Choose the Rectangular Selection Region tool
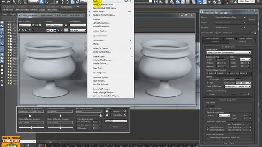This screenshot has width=262, height=147. (x=52, y=2)
